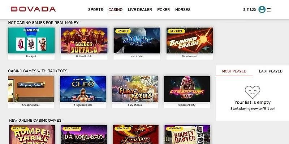
Task: Switch to the Last Played tab
Action: (271, 71)
